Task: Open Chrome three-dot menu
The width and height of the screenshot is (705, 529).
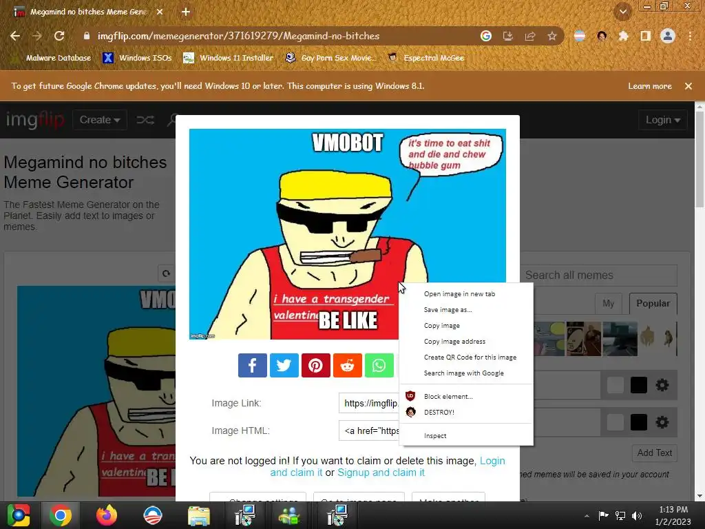Action: click(690, 36)
